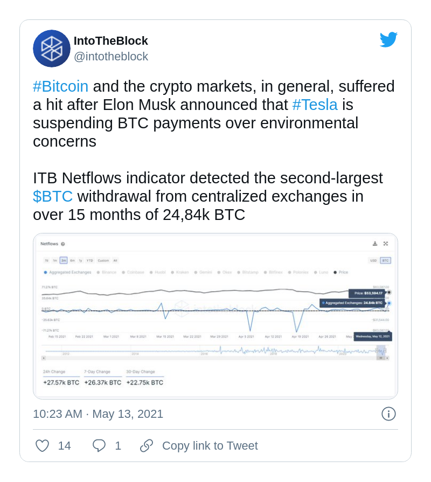Open the tweet timestamp May 13, 2021
431x482 pixels.
[x=98, y=414]
